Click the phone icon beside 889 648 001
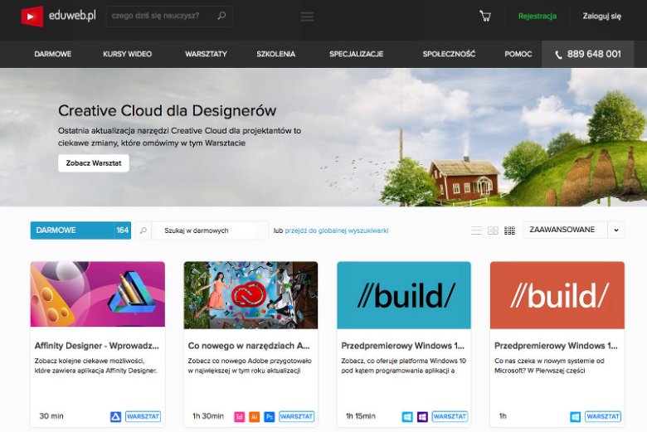 pyautogui.click(x=558, y=55)
